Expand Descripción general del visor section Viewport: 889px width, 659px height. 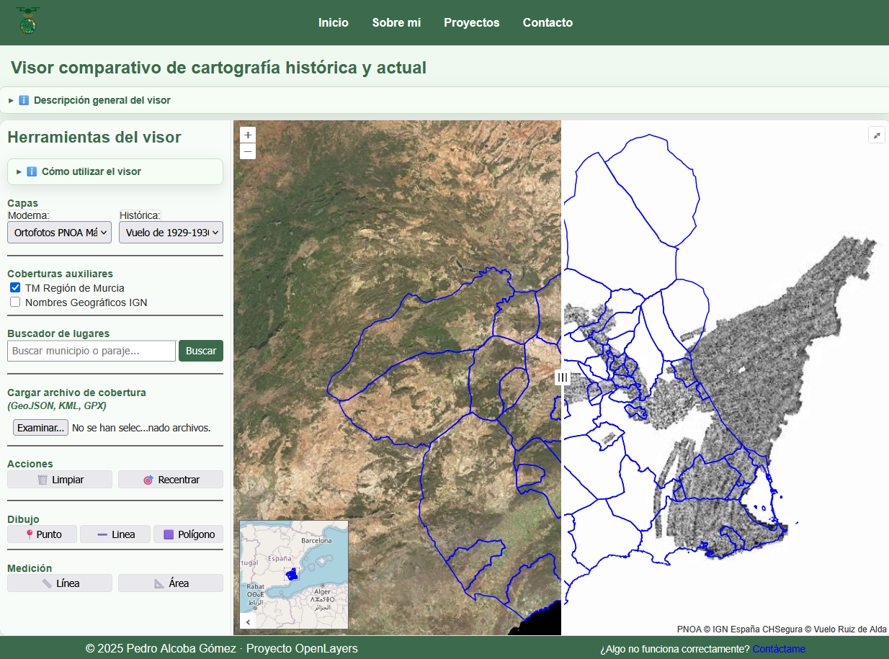(x=445, y=100)
